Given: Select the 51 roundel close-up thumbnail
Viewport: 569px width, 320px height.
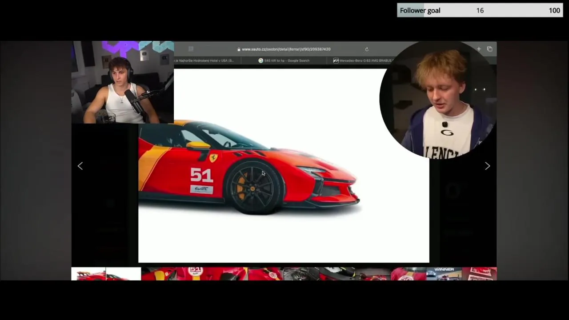Looking at the screenshot, I should pyautogui.click(x=194, y=274).
